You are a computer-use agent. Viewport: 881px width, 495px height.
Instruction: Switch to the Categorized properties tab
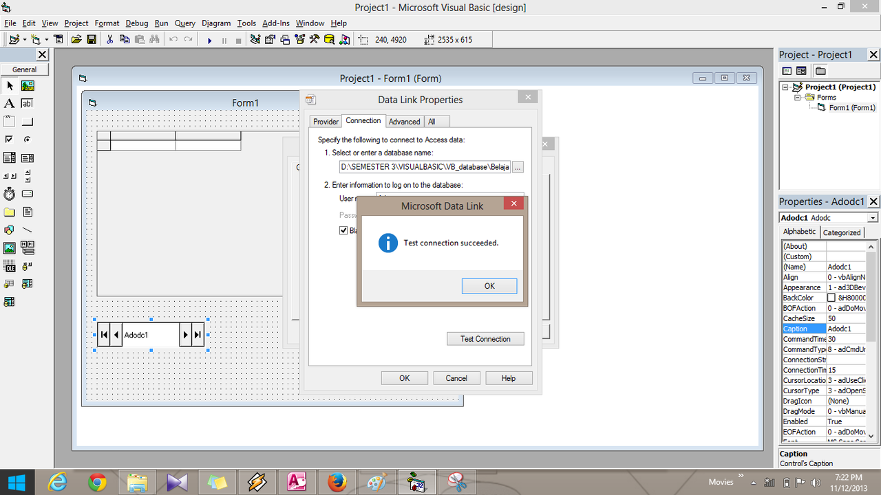coord(842,232)
